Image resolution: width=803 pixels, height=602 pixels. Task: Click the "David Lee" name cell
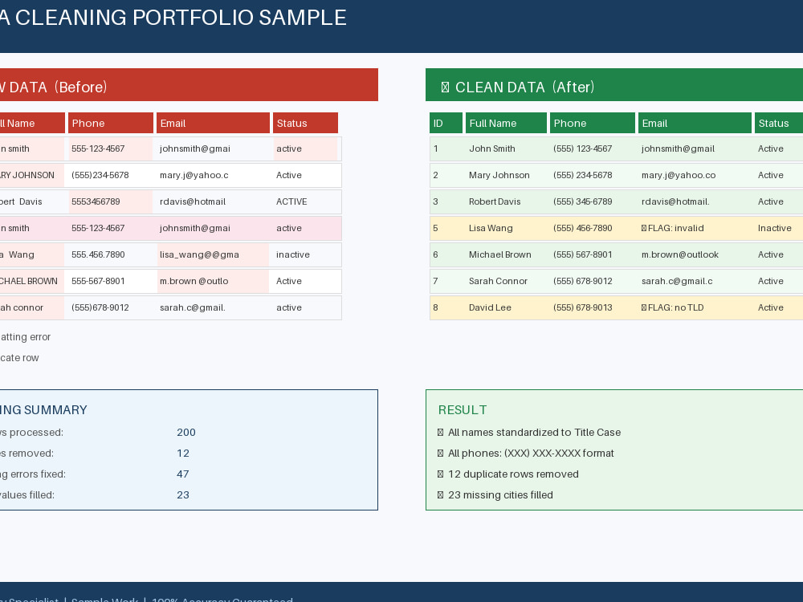click(x=490, y=307)
